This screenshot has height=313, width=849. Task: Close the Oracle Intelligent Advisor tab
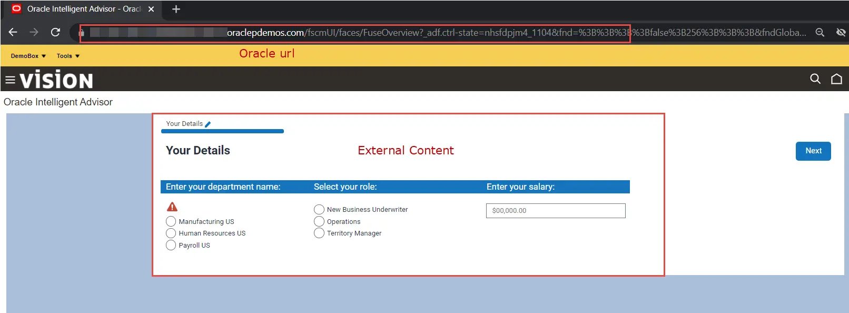(151, 9)
